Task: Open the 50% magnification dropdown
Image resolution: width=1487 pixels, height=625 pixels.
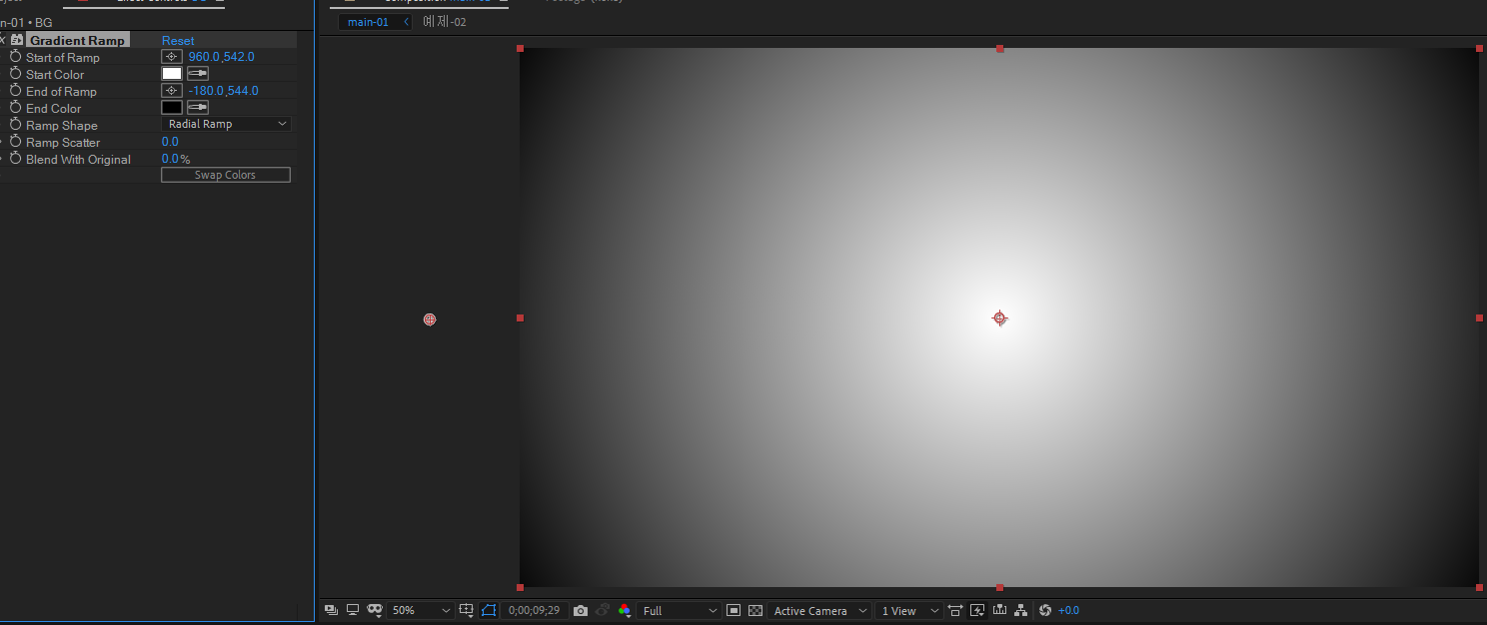Action: tap(421, 610)
